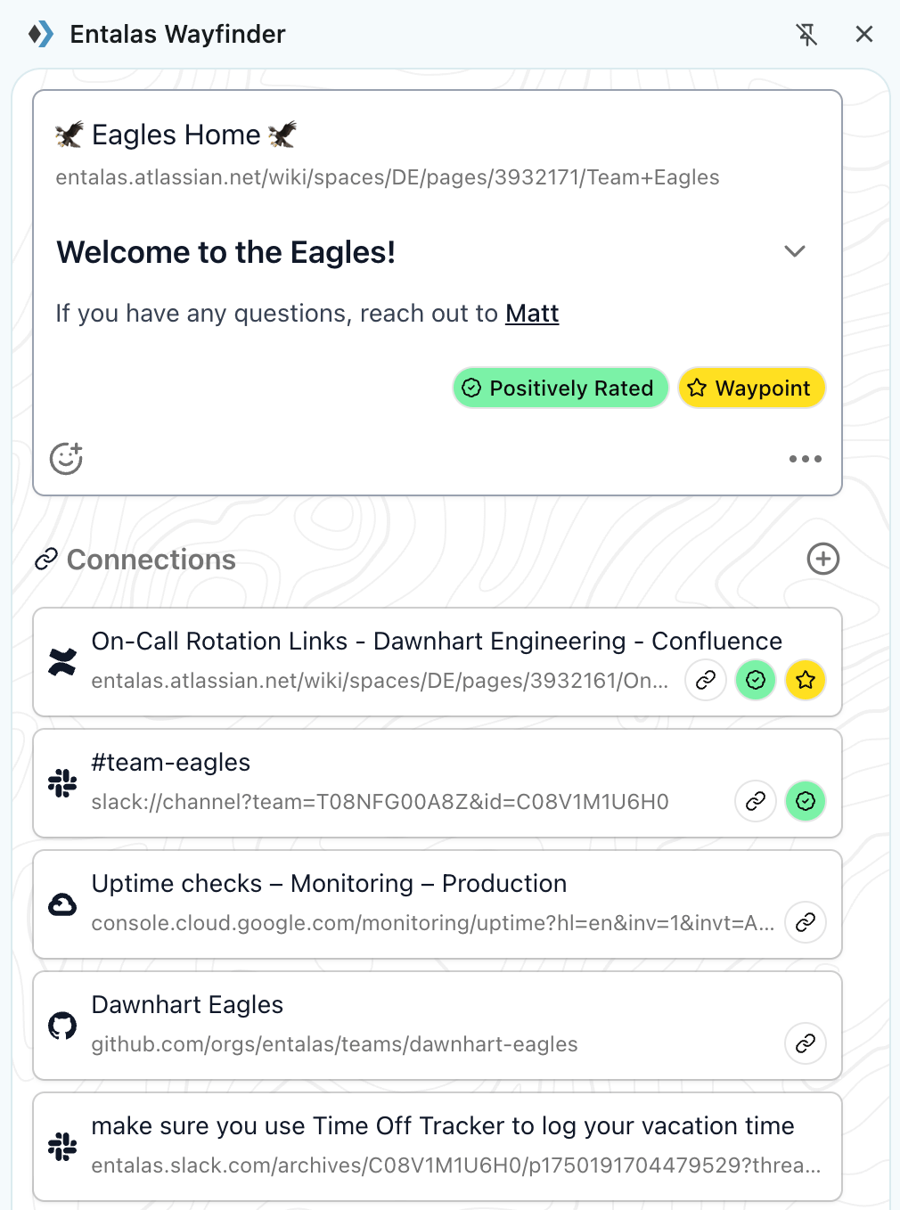Open the link icon on On-Call Rotation Links
This screenshot has height=1210, width=900.
point(705,680)
